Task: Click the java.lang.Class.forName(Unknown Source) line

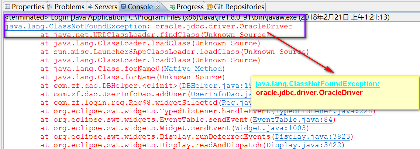Action: (x=132, y=77)
